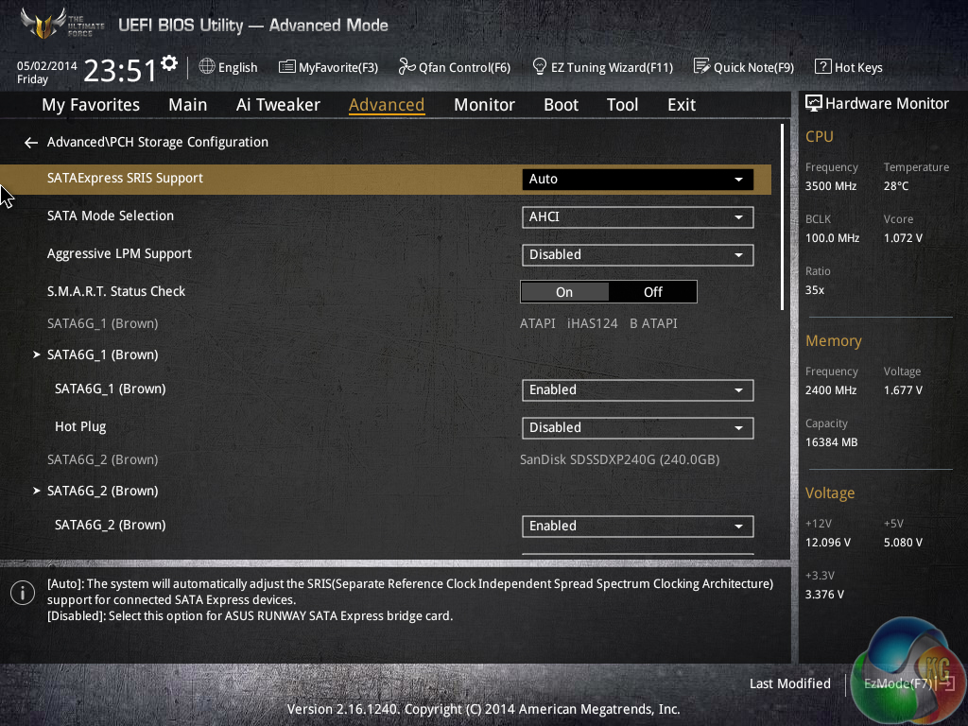Open SATA Mode Selection AHCI dropdown

click(637, 216)
